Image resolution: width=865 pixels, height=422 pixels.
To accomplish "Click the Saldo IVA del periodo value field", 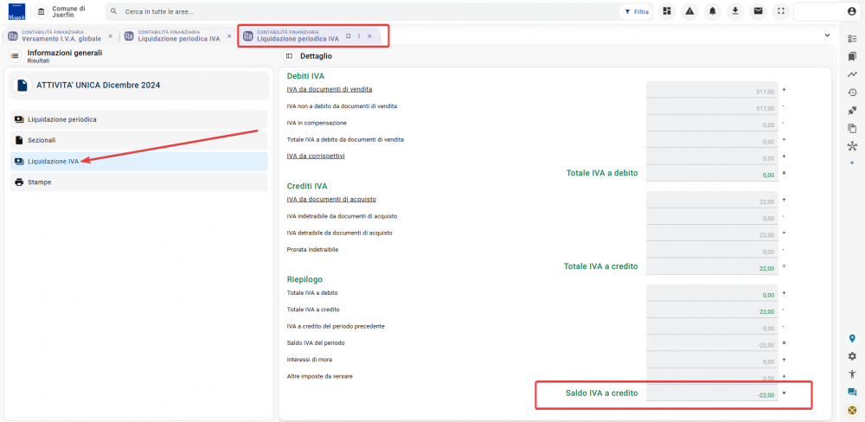I will point(712,343).
